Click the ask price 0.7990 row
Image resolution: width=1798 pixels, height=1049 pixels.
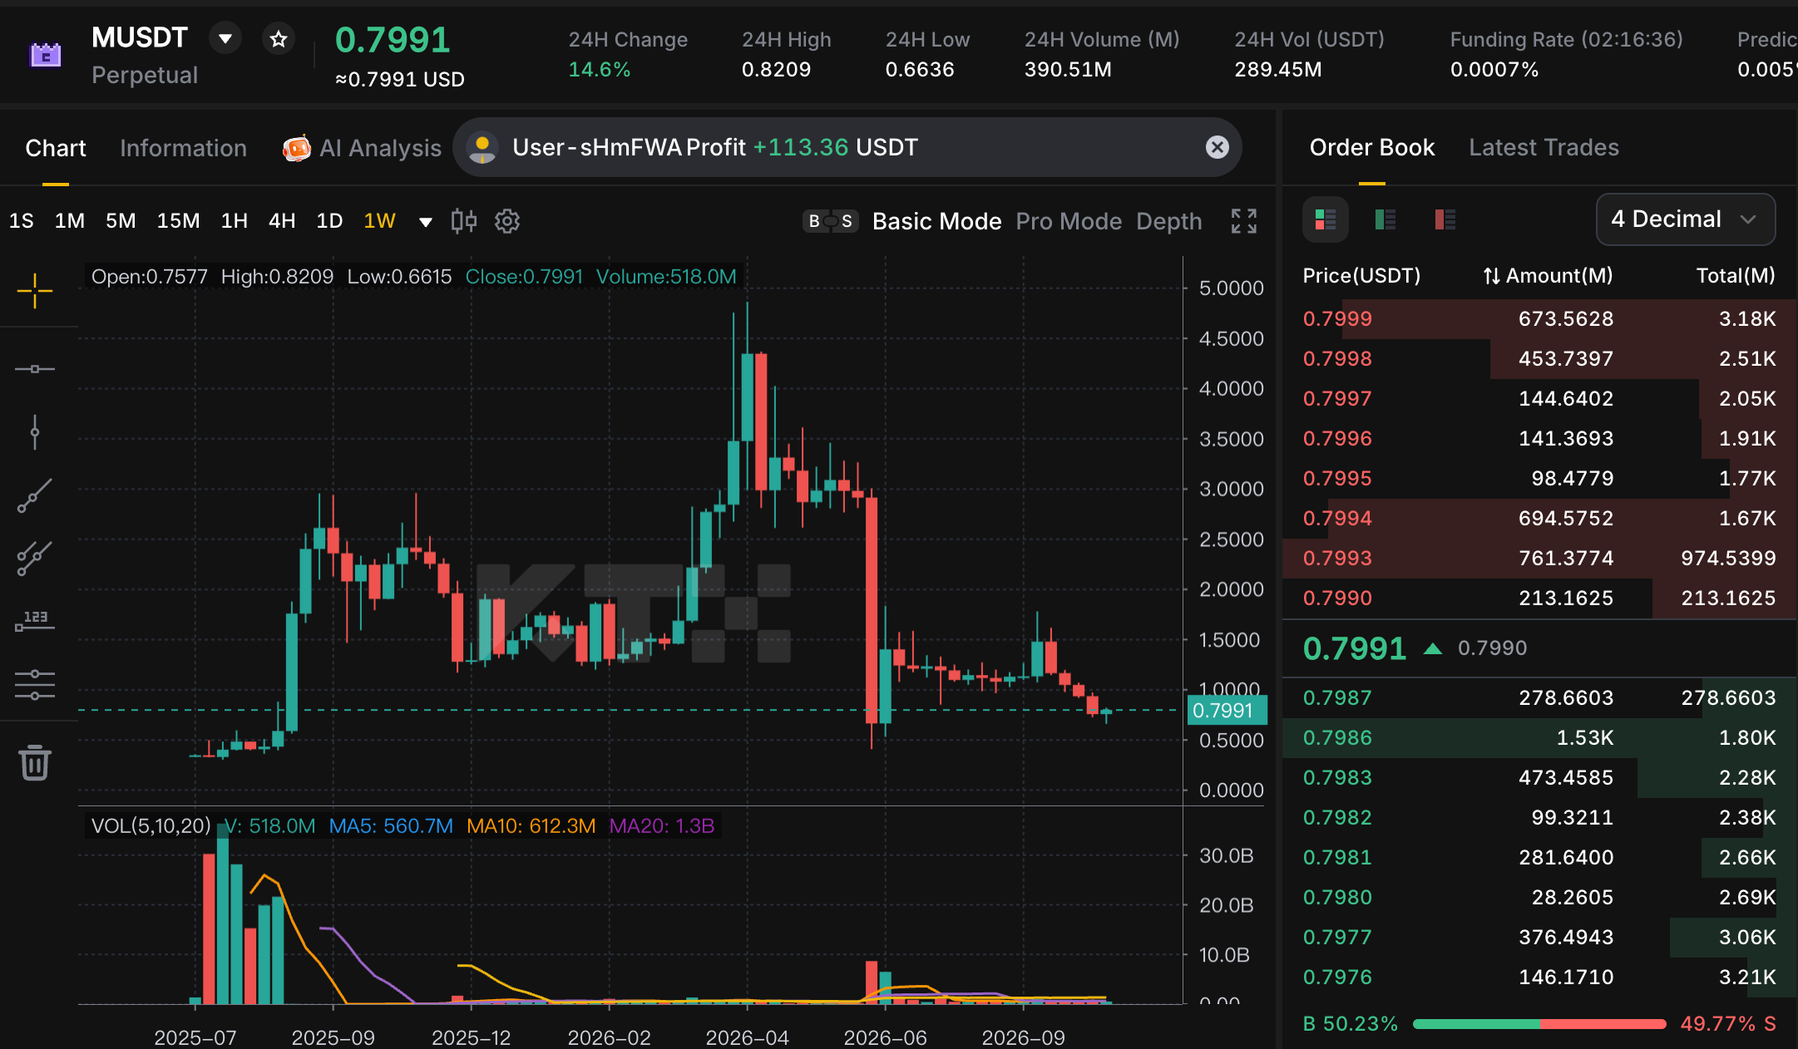1539,598
